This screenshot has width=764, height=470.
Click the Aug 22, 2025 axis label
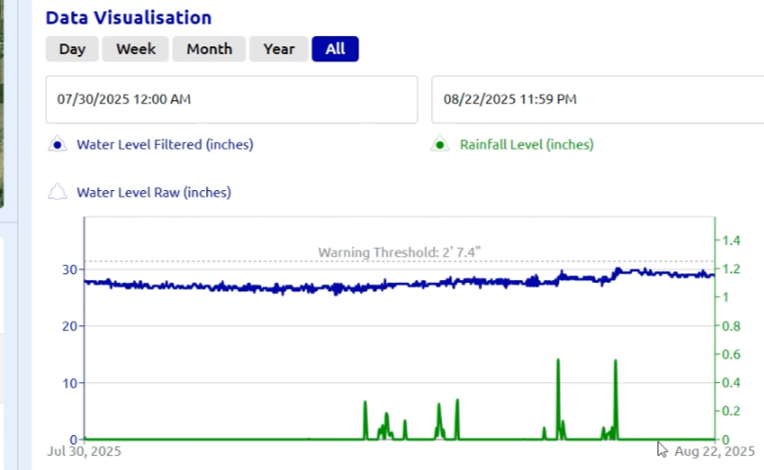[714, 451]
